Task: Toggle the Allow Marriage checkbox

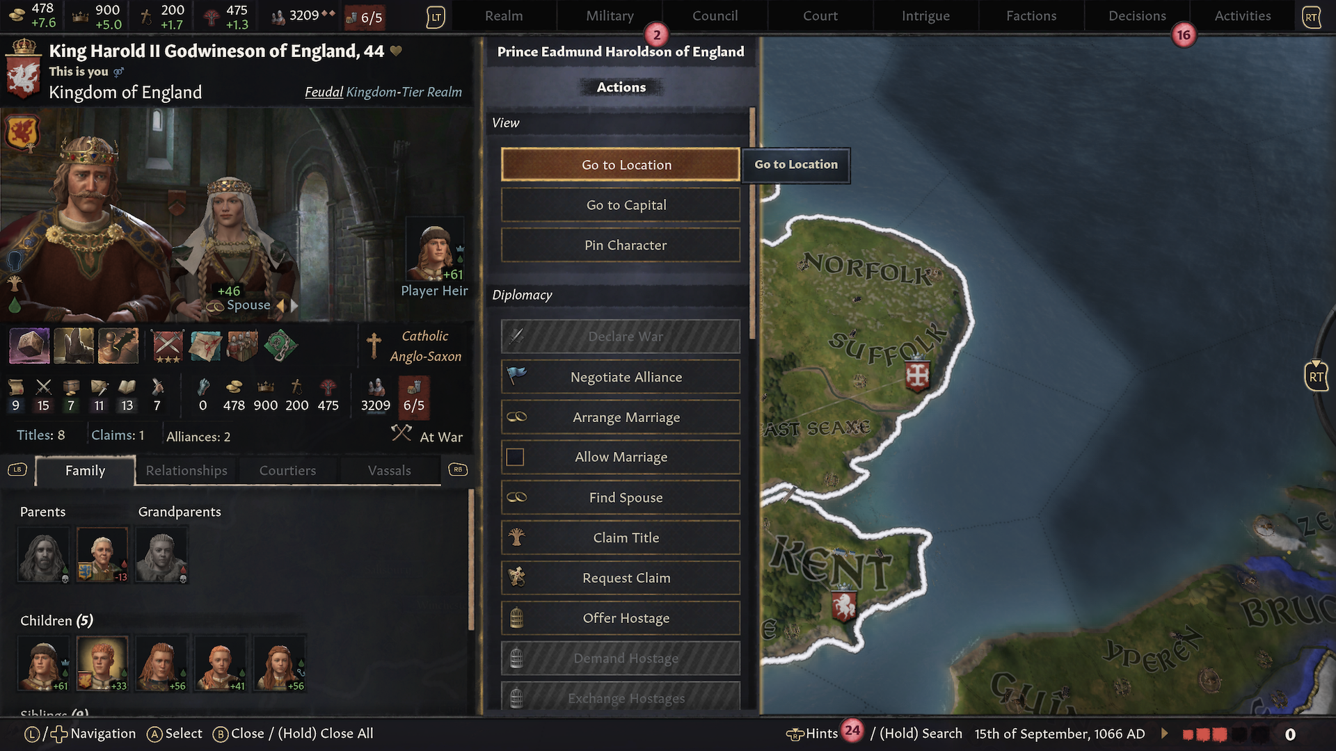Action: tap(515, 457)
